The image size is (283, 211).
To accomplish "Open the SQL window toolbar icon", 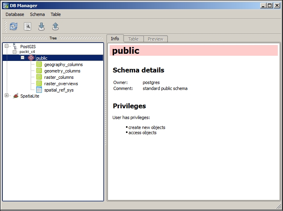I will [28, 26].
